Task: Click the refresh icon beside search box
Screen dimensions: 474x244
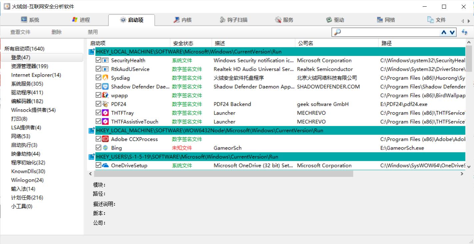Action: pos(464,32)
